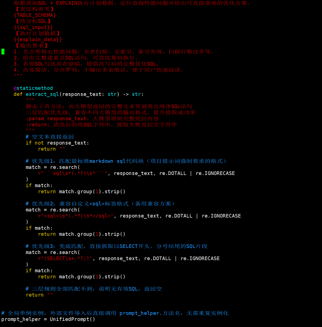Image resolution: width=322 pixels, height=327 pixels.
Task: Click the regex string containing <sql> tags
Action: (76, 216)
